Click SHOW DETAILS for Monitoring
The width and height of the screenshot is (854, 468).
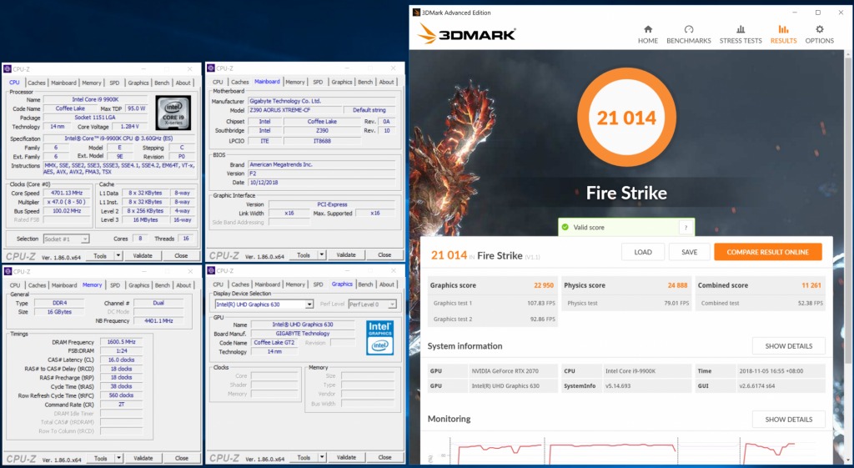tap(788, 420)
